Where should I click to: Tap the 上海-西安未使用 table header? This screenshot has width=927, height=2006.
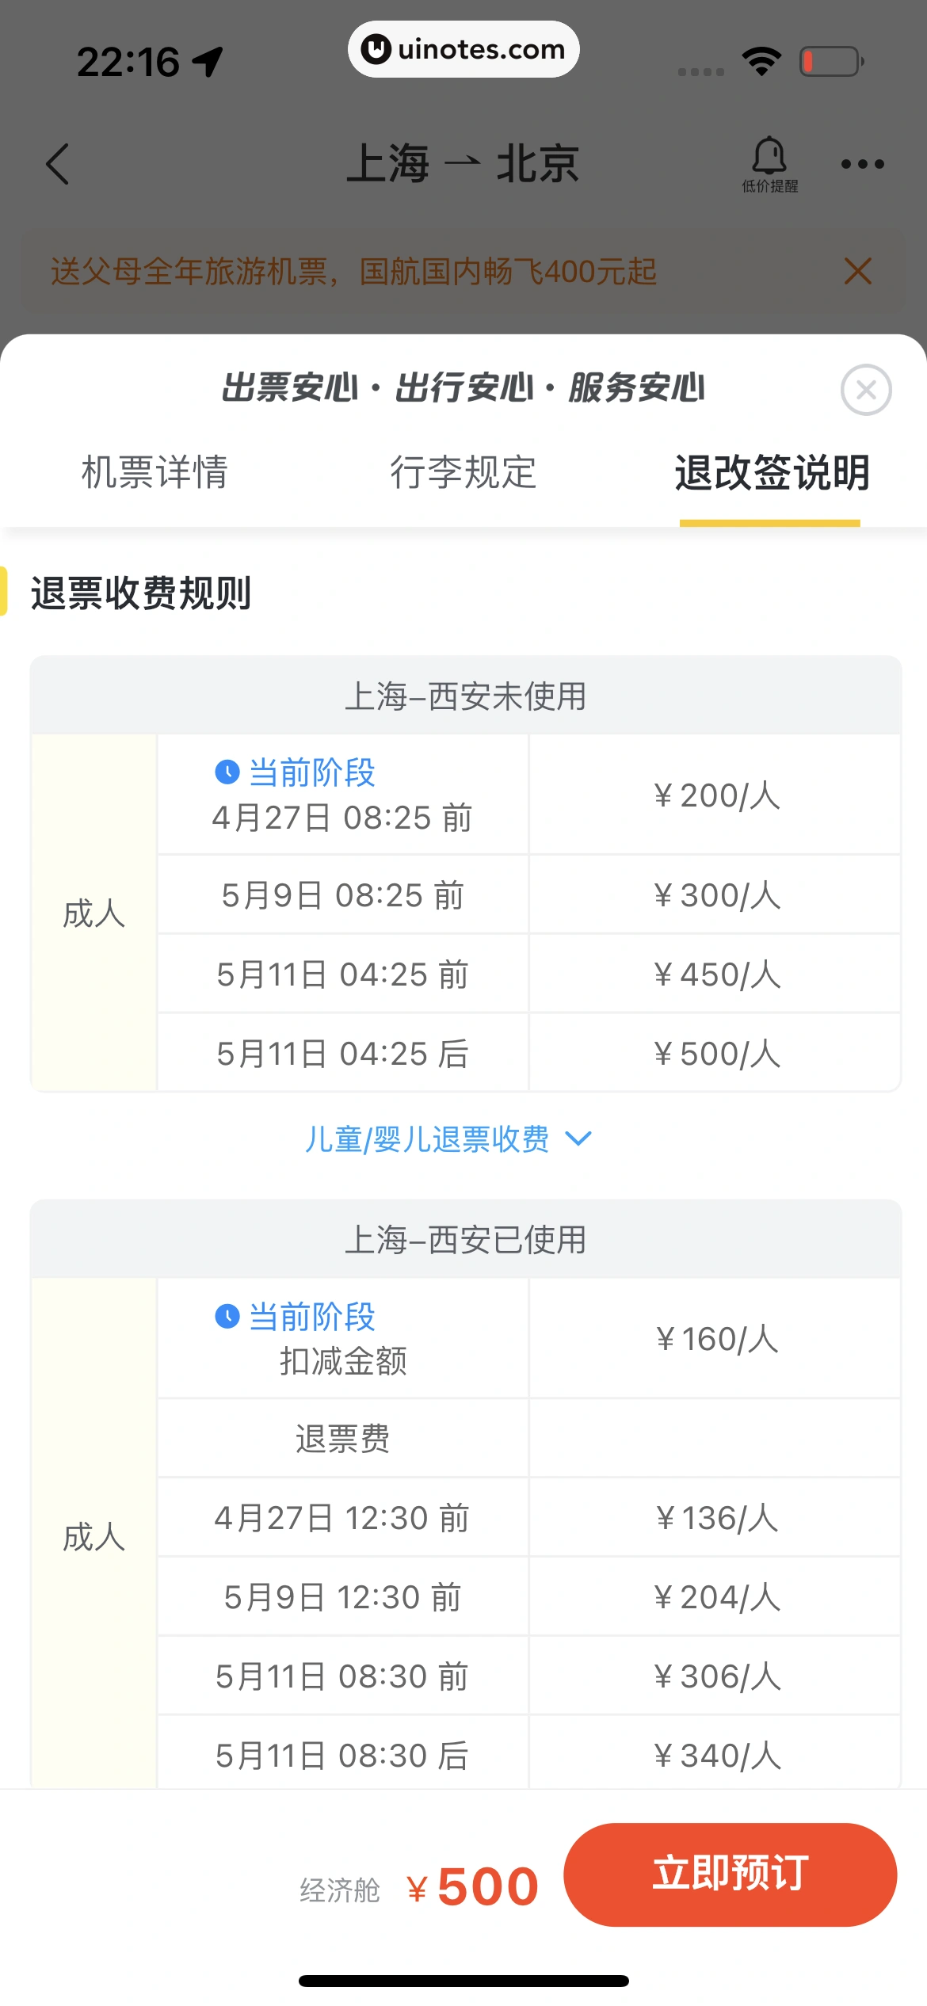tap(465, 696)
